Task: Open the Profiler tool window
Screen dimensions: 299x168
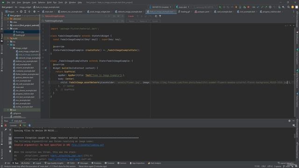Action: pyautogui.click(x=25, y=163)
